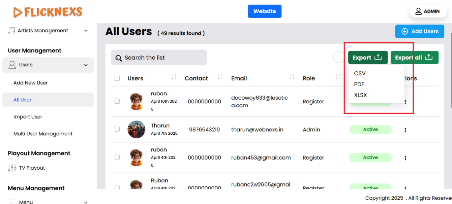Sort list by Email column arrows
Screen dimensions: 452x204
292,77
